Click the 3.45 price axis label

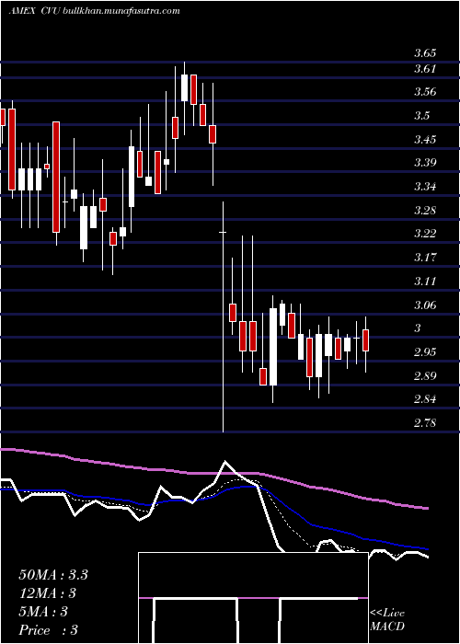(x=425, y=140)
